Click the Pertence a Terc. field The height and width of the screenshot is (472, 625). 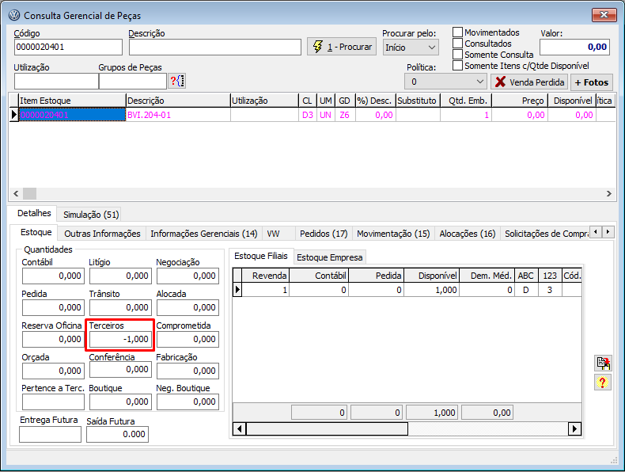[53, 402]
